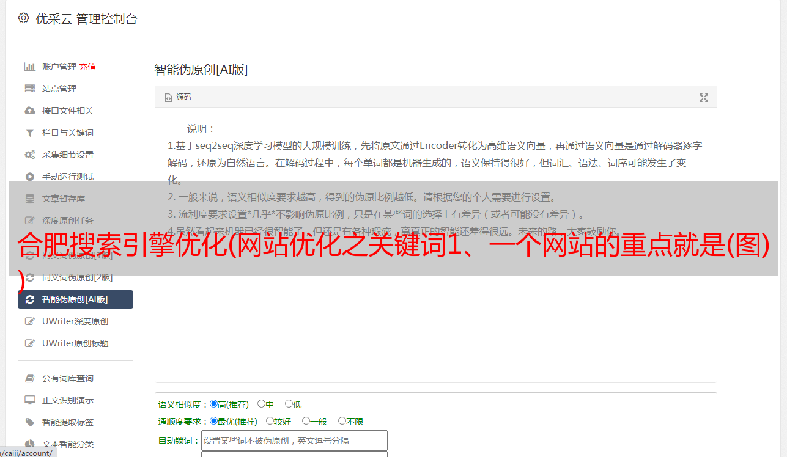Select 较好 for 通顺度要求
Image resolution: width=787 pixels, height=457 pixels.
coord(270,421)
